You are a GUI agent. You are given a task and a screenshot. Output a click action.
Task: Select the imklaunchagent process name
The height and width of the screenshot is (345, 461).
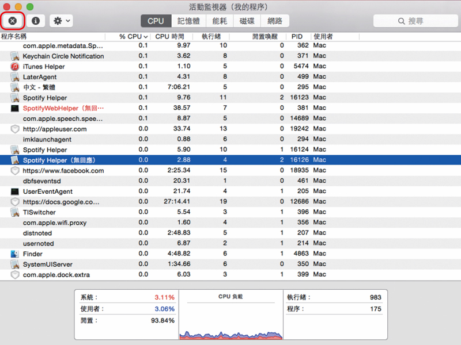(47, 139)
